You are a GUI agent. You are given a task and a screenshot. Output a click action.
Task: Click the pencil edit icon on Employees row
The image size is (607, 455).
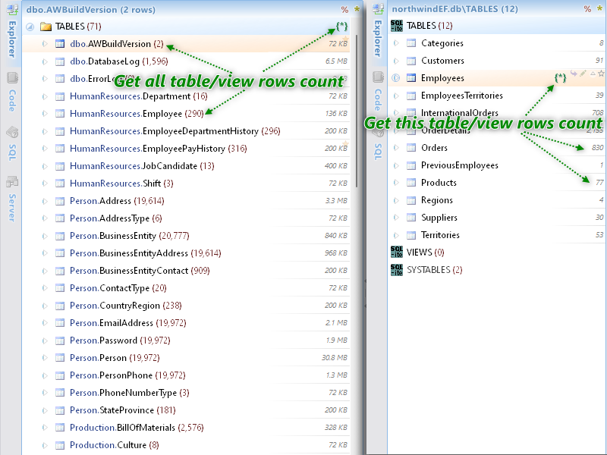(x=583, y=73)
